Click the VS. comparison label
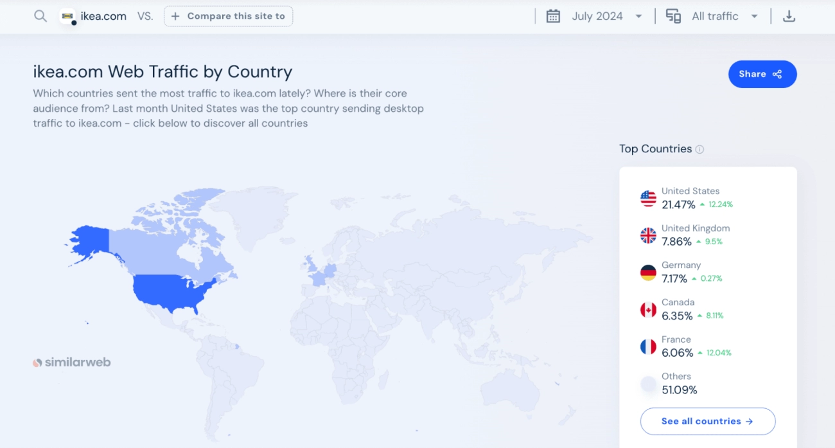This screenshot has height=448, width=835. [146, 16]
